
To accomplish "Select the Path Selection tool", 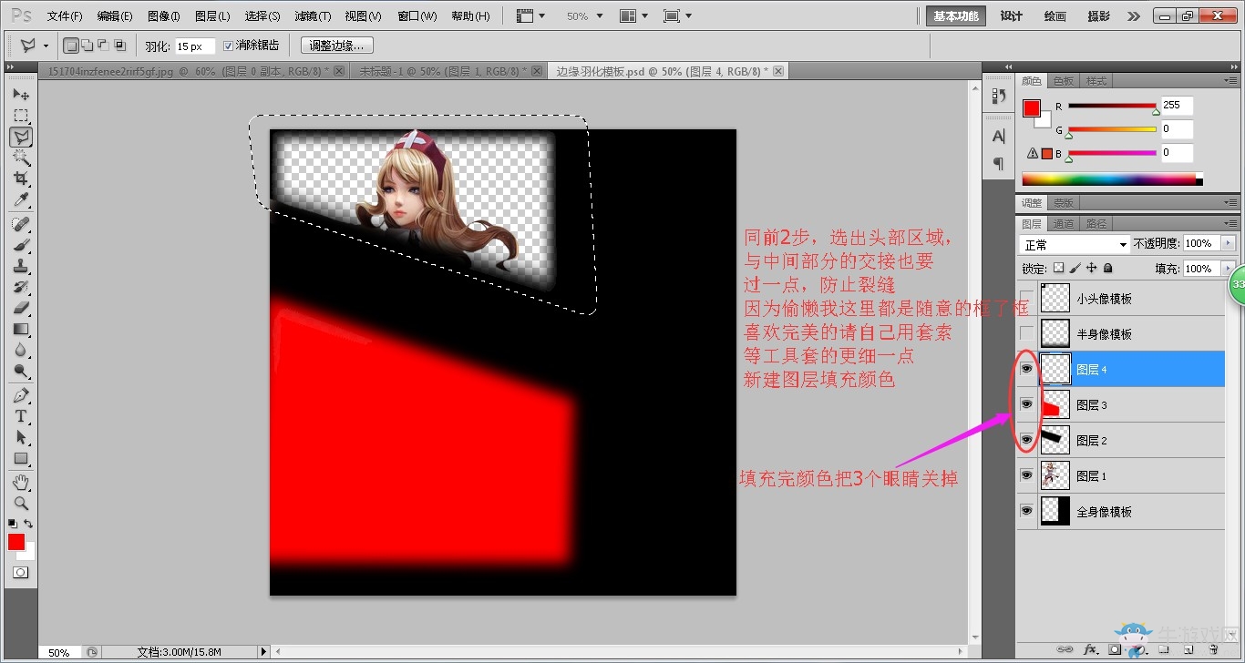I will coord(21,437).
